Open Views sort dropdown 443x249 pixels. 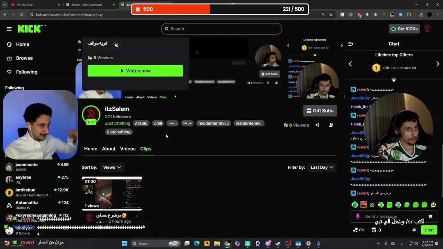(112, 167)
